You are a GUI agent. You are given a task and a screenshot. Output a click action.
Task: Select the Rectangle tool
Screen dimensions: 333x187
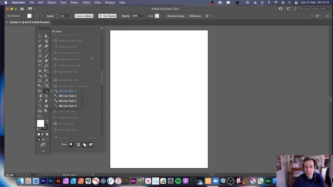pyautogui.click(x=40, y=56)
